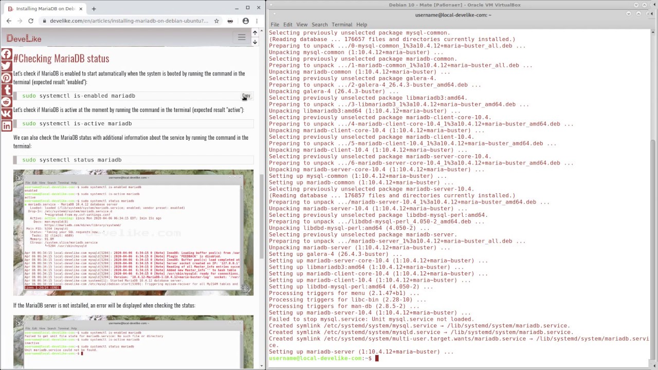Viewport: 658px width, 370px height.
Task: Maximize the Chrome browser window
Action: 247,8
